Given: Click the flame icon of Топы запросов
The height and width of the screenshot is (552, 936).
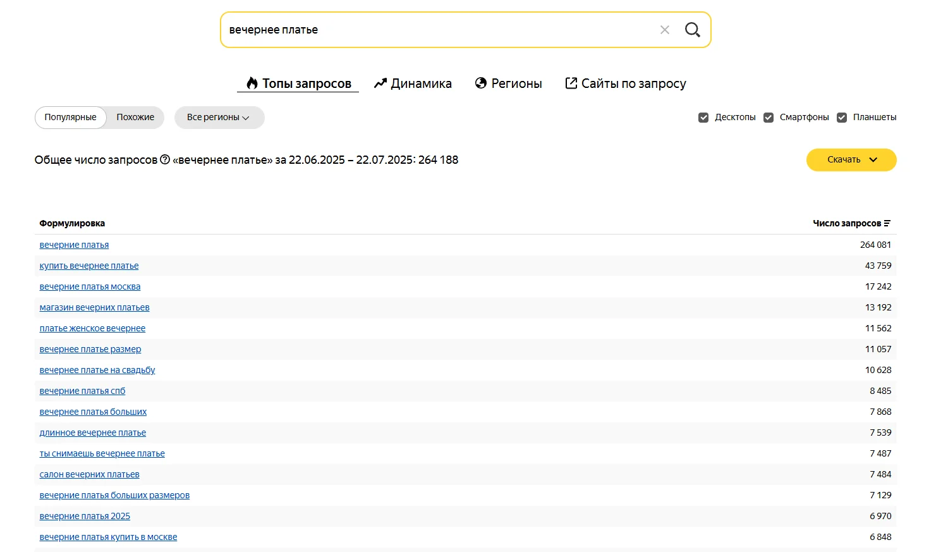Looking at the screenshot, I should coord(252,83).
